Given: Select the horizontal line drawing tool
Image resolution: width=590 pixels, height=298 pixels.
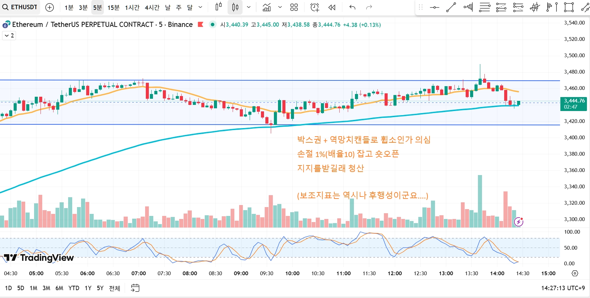Looking at the screenshot, I should click(434, 7).
